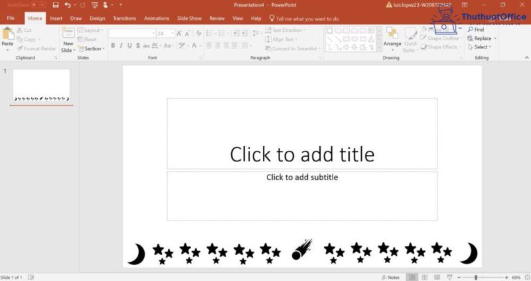
Task: Open the Layout dropdown
Action: [x=90, y=30]
